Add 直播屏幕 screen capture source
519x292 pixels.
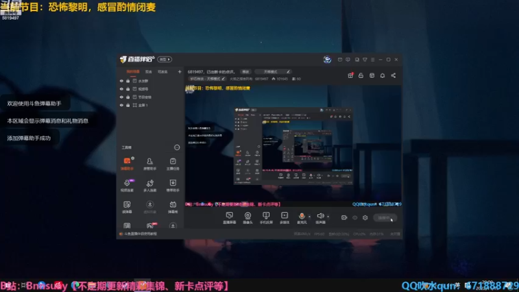coord(230,218)
